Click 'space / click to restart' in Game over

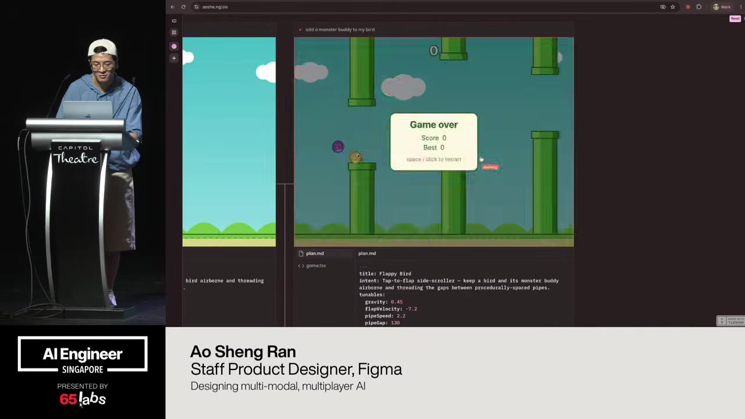[434, 159]
